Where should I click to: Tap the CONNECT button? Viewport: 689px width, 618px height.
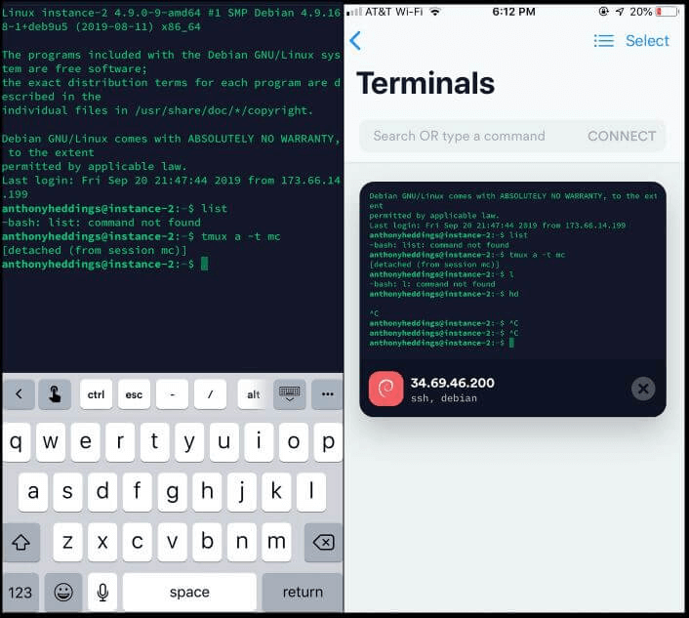point(622,136)
